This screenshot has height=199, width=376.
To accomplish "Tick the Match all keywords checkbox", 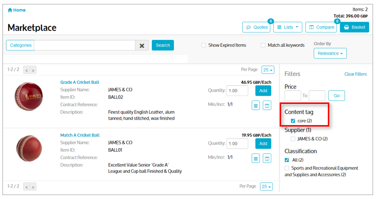I will coord(263,45).
